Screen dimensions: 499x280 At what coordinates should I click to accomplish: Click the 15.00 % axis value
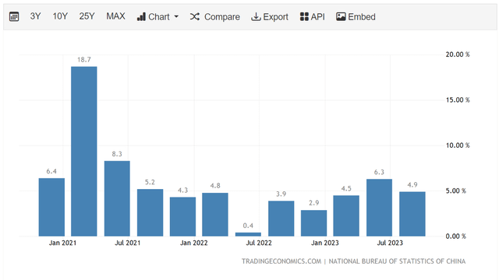[x=458, y=100]
